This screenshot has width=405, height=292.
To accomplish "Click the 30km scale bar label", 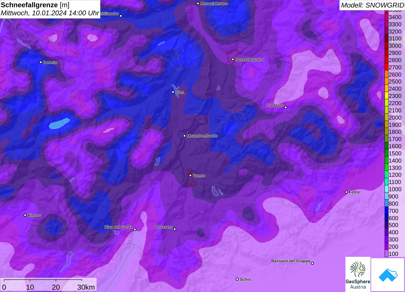I will 86,287.
